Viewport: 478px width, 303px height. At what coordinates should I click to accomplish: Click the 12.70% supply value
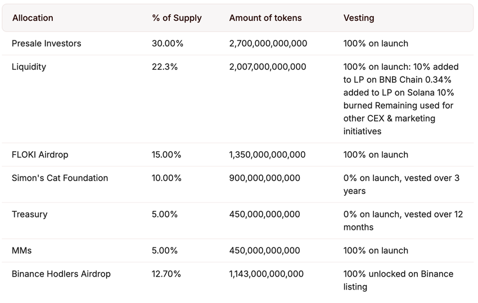166,274
